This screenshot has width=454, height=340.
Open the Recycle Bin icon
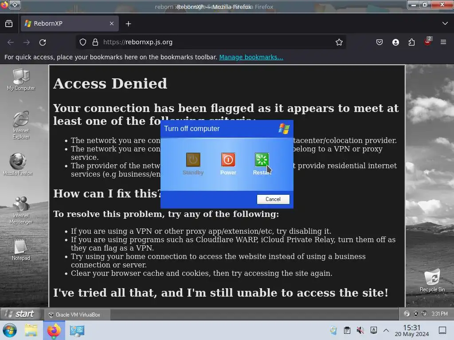(x=432, y=280)
